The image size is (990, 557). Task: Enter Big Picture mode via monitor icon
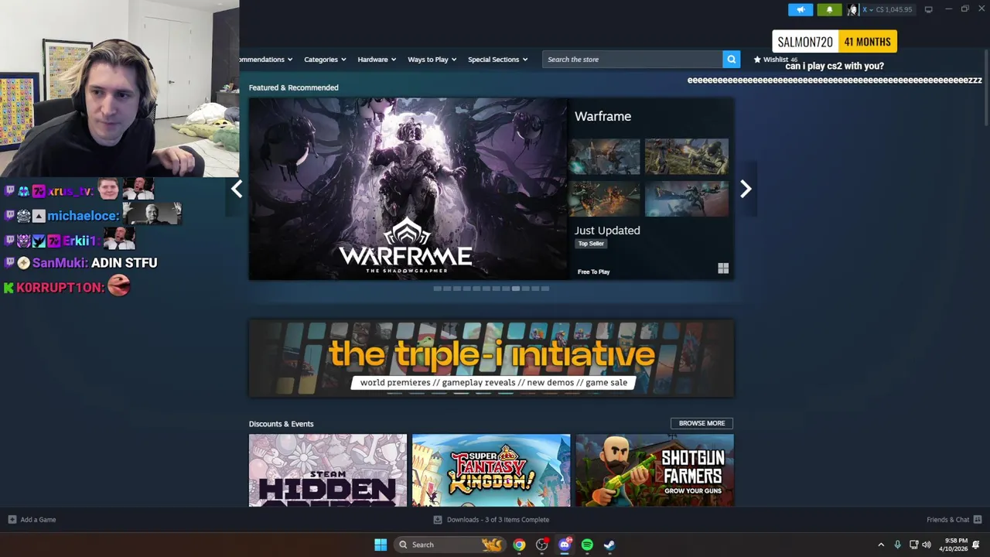tap(928, 9)
